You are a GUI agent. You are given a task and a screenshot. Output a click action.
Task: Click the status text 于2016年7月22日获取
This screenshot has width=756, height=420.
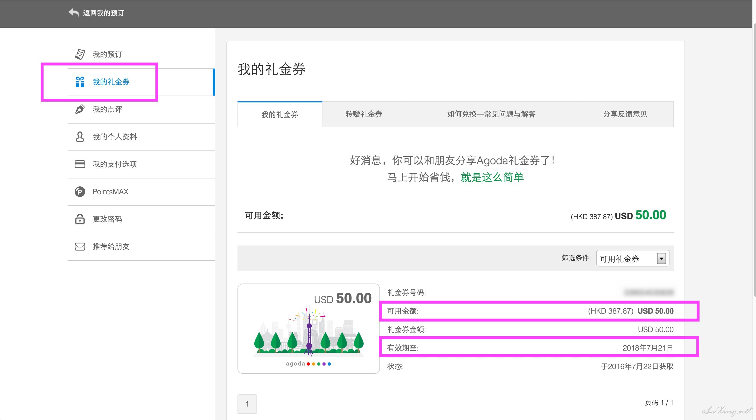point(637,366)
